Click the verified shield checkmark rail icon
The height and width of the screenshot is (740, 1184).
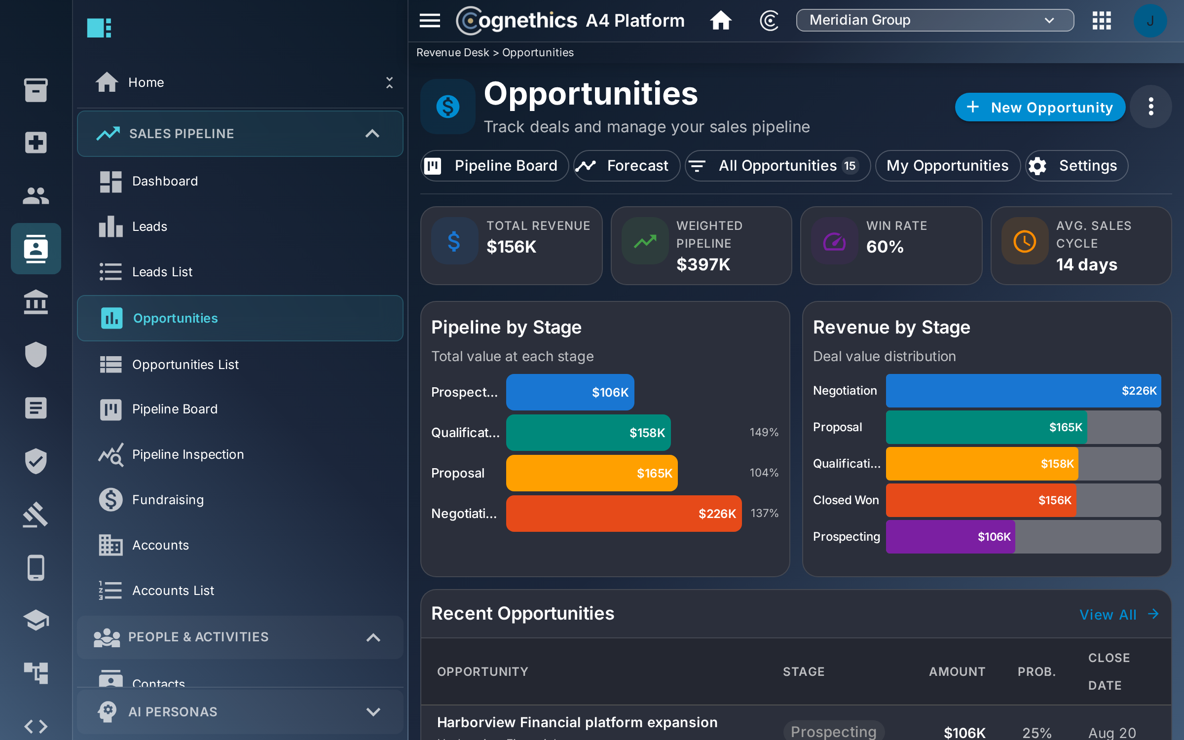[x=36, y=461]
